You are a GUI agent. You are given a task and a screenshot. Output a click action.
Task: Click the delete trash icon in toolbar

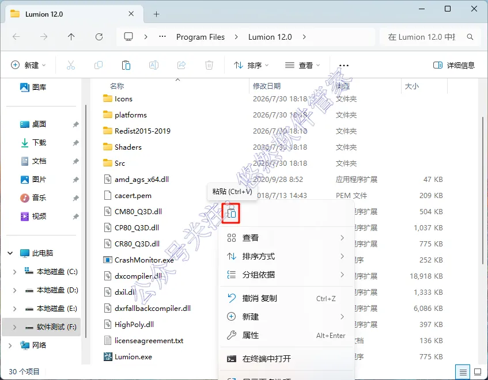[209, 65]
